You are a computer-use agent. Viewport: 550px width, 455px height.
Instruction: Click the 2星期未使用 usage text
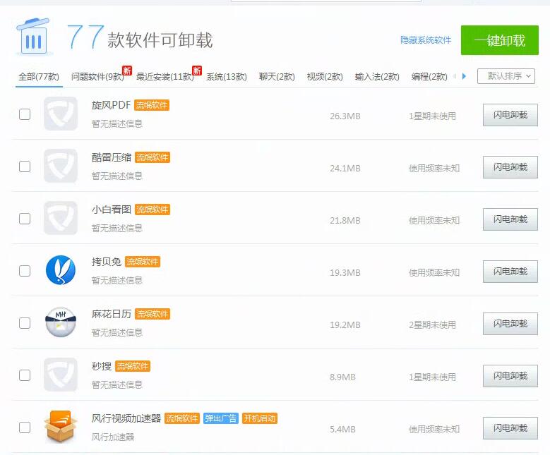tap(433, 325)
